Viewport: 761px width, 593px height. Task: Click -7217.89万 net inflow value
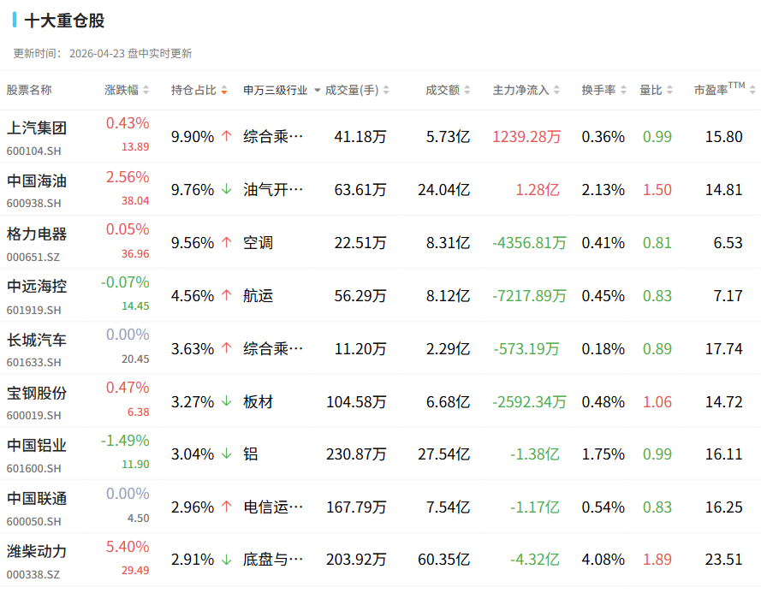(530, 296)
